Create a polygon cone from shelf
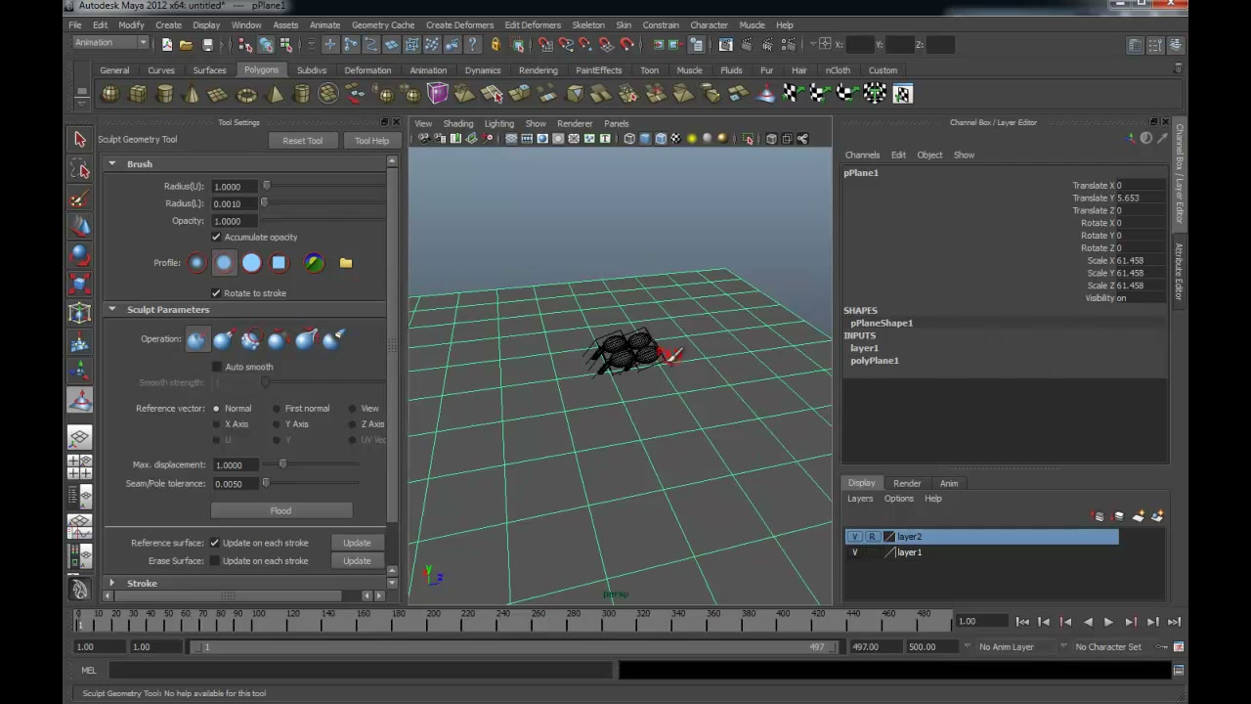Viewport: 1251px width, 704px height. tap(193, 94)
